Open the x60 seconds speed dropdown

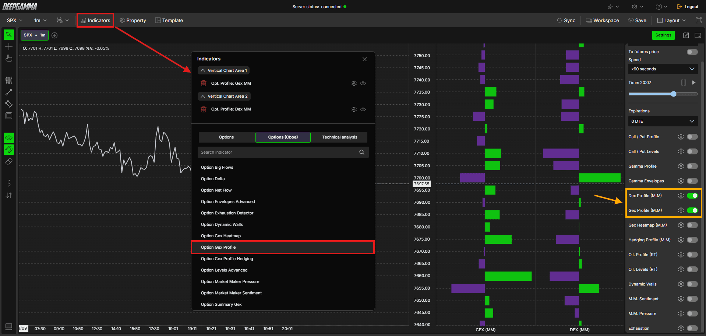pyautogui.click(x=663, y=69)
